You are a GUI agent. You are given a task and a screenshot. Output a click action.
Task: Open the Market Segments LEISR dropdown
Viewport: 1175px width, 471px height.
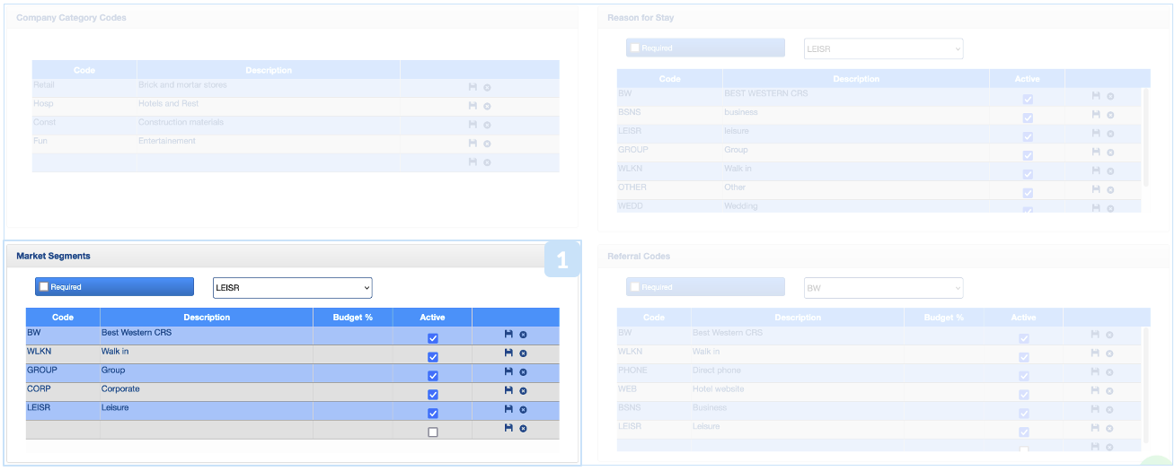[292, 288]
